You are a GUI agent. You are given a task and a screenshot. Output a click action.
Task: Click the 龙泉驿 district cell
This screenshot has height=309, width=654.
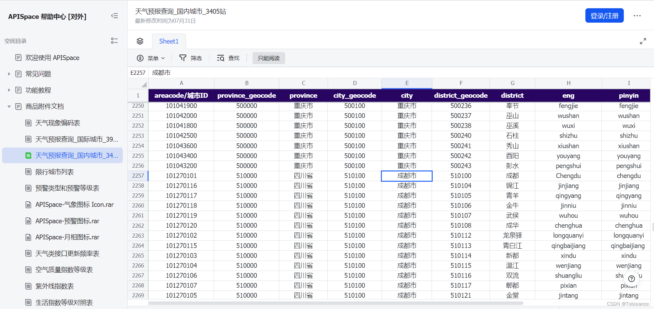tap(512, 236)
